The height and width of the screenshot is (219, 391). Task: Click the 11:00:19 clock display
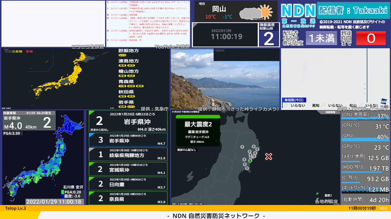click(227, 36)
